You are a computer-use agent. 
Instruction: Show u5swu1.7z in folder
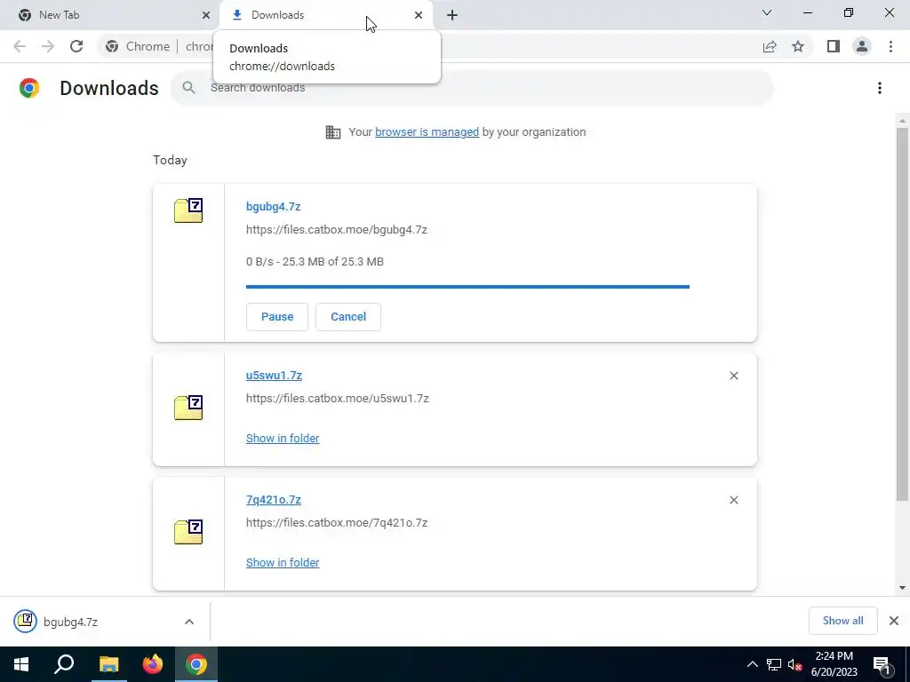[283, 439]
